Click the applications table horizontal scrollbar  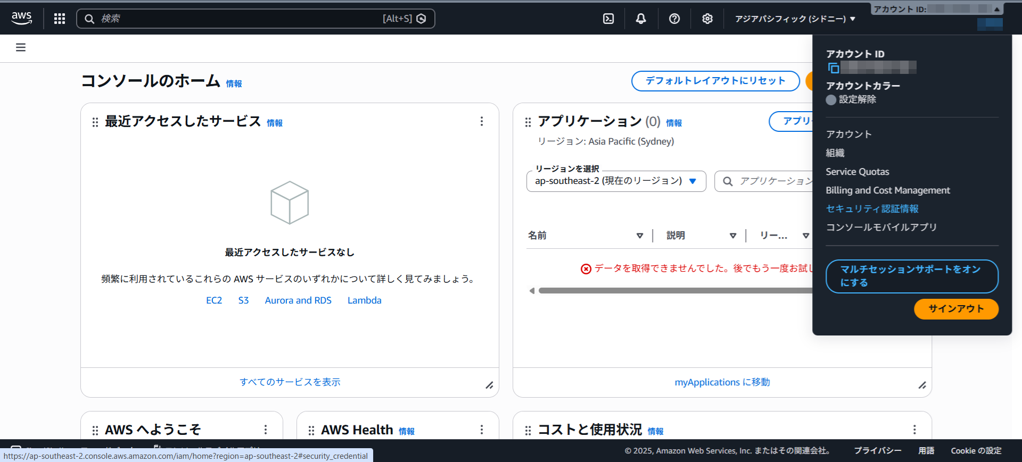[x=671, y=291]
